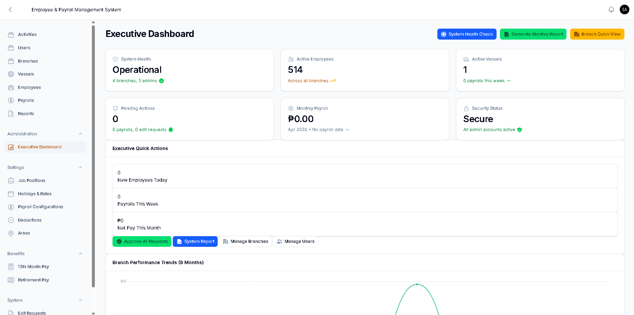Open Payroll Configurations in sidebar
This screenshot has width=634, height=315.
click(x=45, y=207)
